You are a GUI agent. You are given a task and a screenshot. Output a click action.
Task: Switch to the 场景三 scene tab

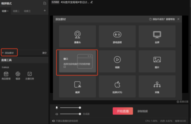27,11
